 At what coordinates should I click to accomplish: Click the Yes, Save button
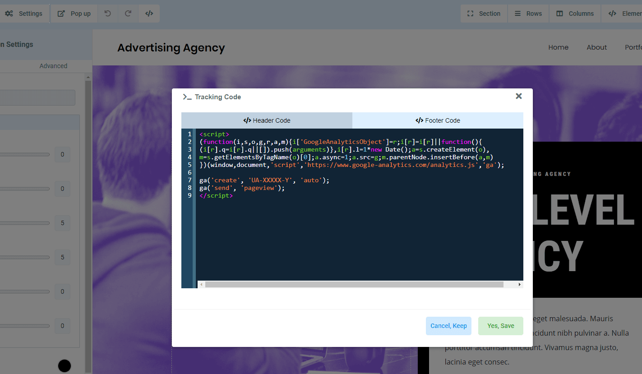pyautogui.click(x=501, y=326)
